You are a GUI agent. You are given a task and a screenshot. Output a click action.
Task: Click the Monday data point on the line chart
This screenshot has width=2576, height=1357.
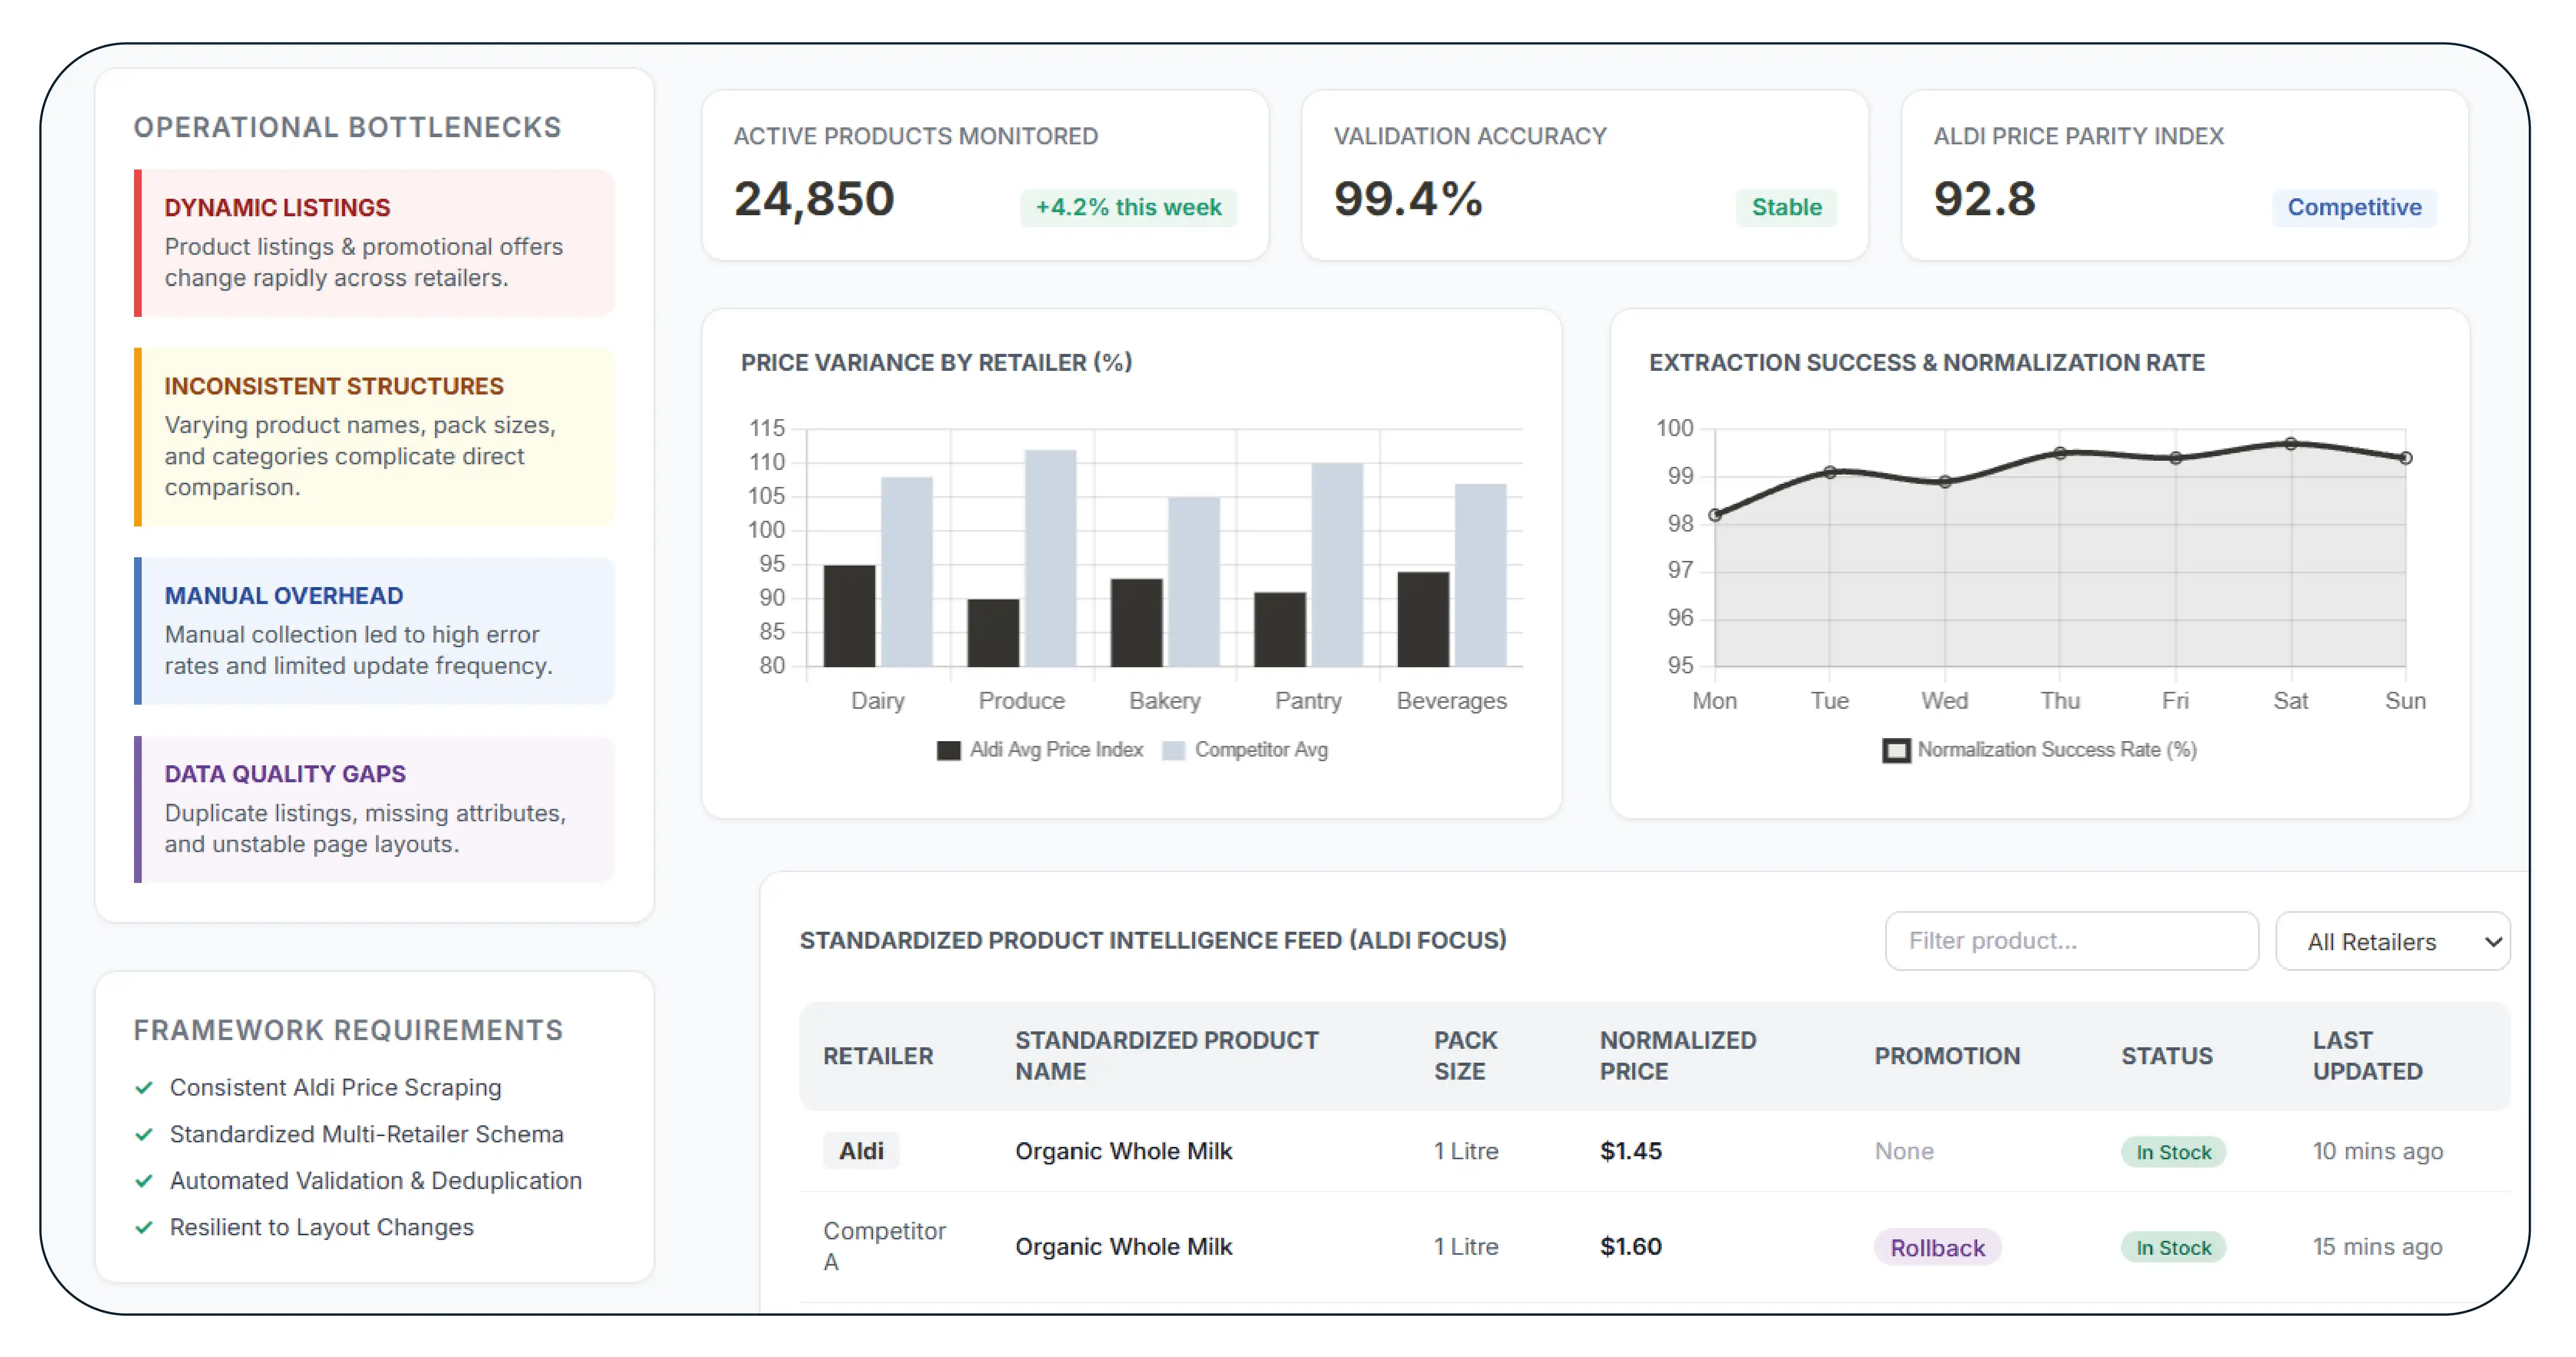point(1715,515)
